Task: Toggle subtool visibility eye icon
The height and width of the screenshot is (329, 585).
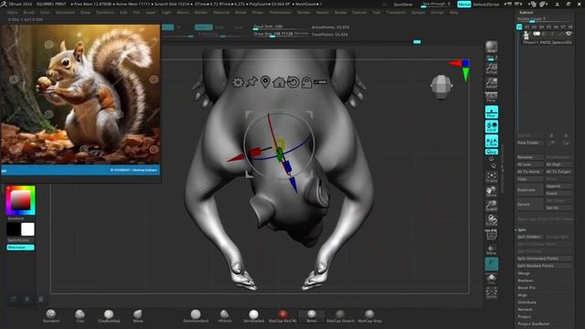Action: pyautogui.click(x=569, y=34)
